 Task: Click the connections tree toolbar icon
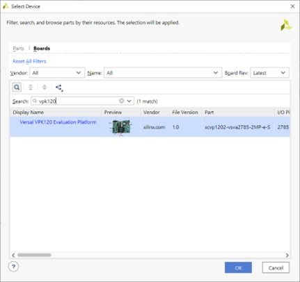[x=59, y=88]
